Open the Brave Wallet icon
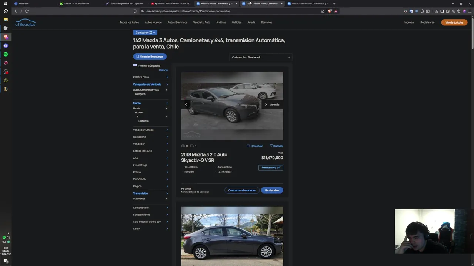This screenshot has height=266, width=474. pyautogui.click(x=448, y=11)
